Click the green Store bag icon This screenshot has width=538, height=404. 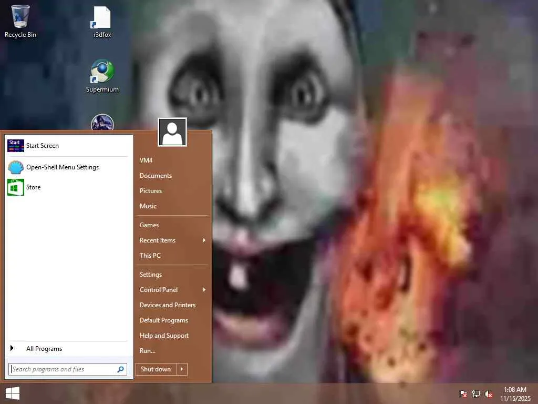(15, 187)
